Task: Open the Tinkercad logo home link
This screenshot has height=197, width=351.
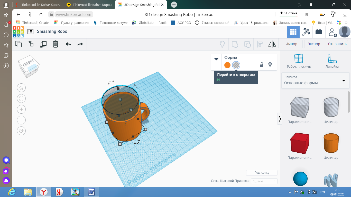Action: (19, 32)
